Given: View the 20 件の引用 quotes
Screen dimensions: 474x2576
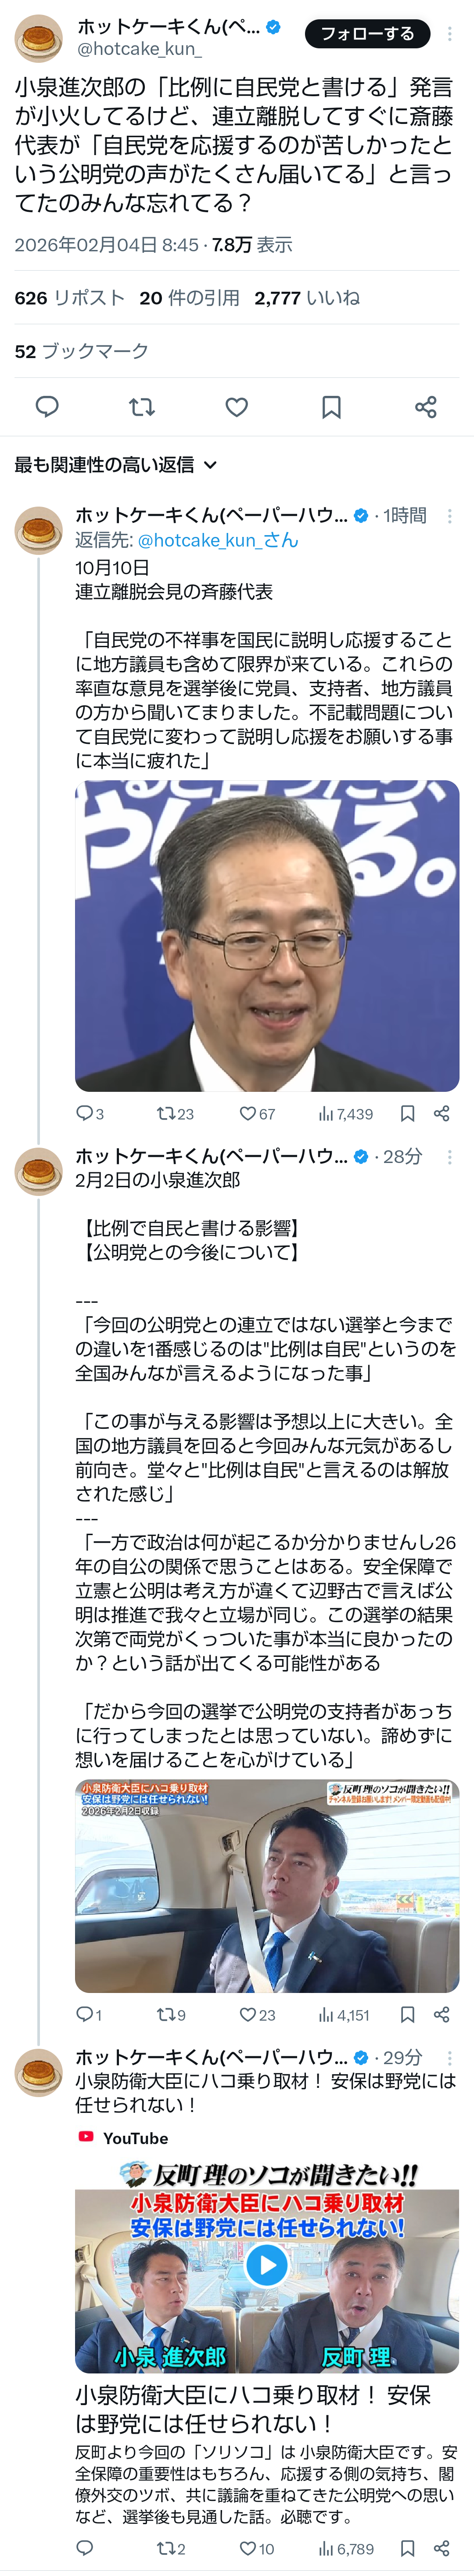Looking at the screenshot, I should tap(190, 298).
